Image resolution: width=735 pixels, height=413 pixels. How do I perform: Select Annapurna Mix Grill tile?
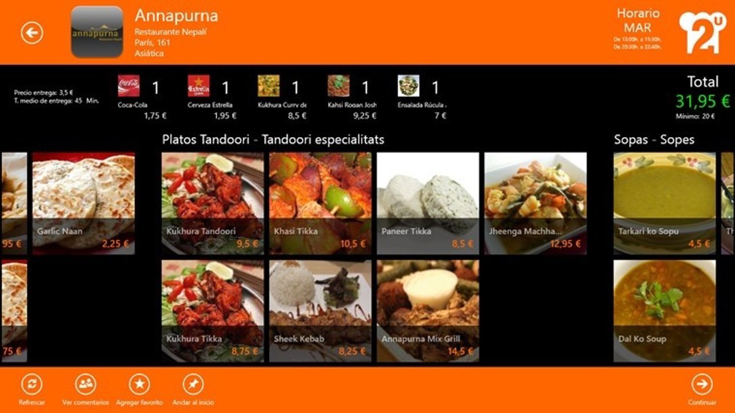click(x=428, y=311)
